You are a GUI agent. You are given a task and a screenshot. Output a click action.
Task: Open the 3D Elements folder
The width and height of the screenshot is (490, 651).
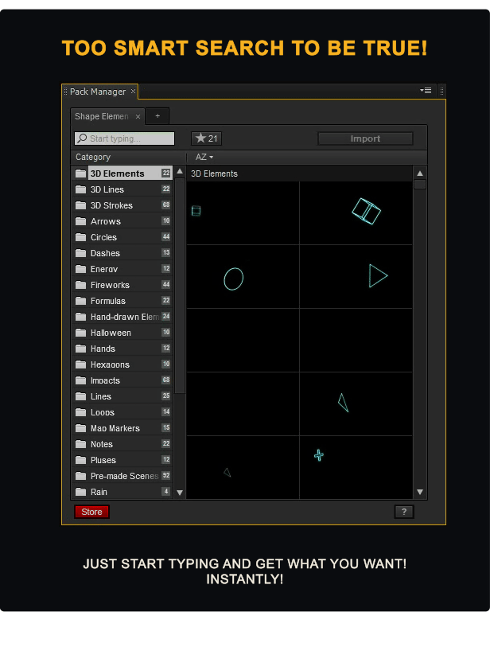123,173
